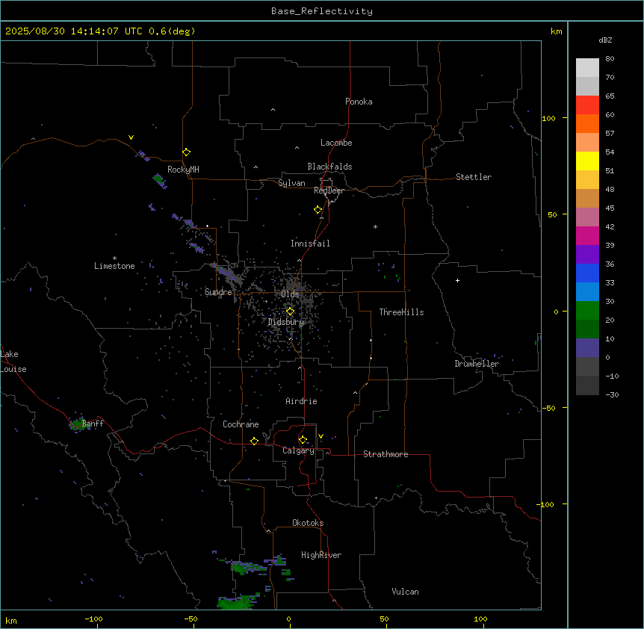Click the Banff label
The height and width of the screenshot is (629, 644).
coord(93,424)
